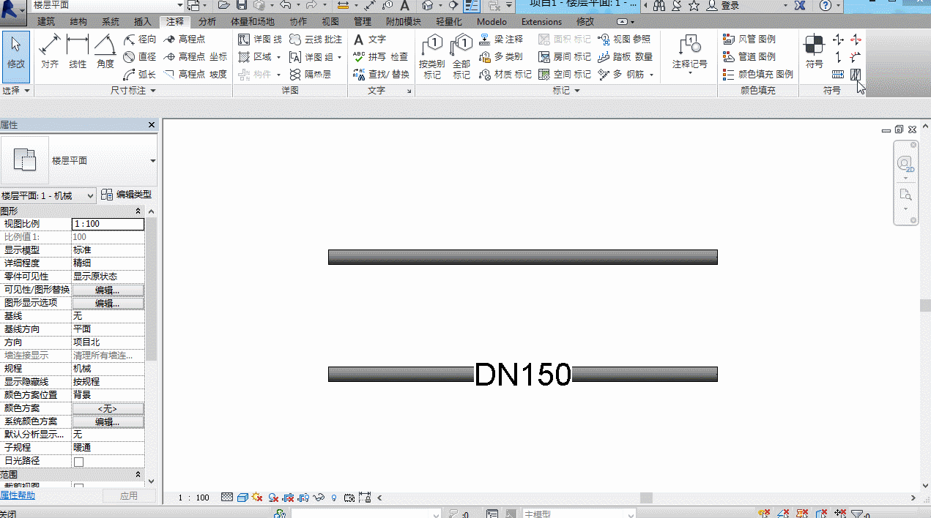Open the Duct Legend (风管图例) tool
This screenshot has height=518, width=931.
click(749, 39)
